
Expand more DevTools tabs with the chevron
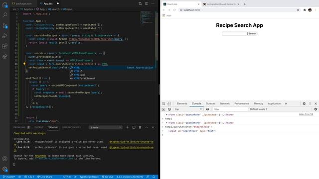(286, 103)
